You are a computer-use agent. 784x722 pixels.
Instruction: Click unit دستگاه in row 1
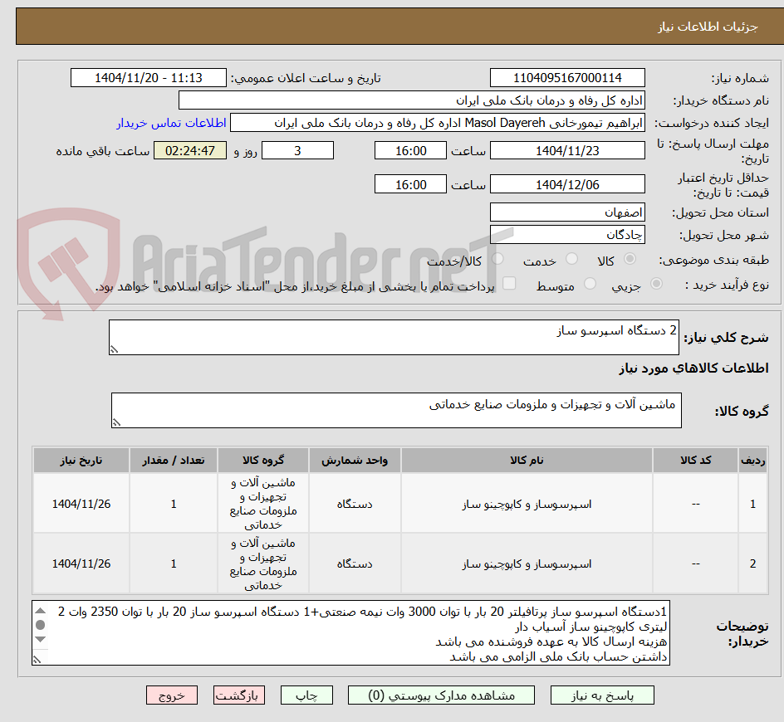click(x=355, y=504)
